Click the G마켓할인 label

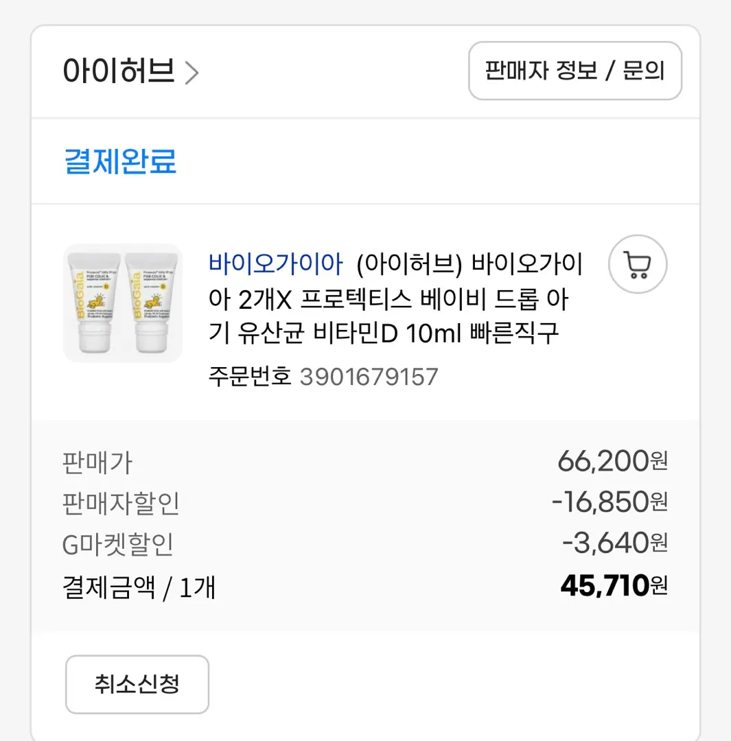click(x=118, y=544)
